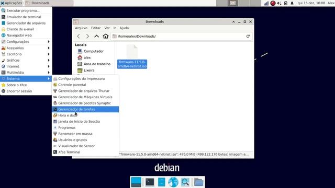The image size is (335, 188).
Task: Click the network status tray icon
Action: tap(266, 3)
